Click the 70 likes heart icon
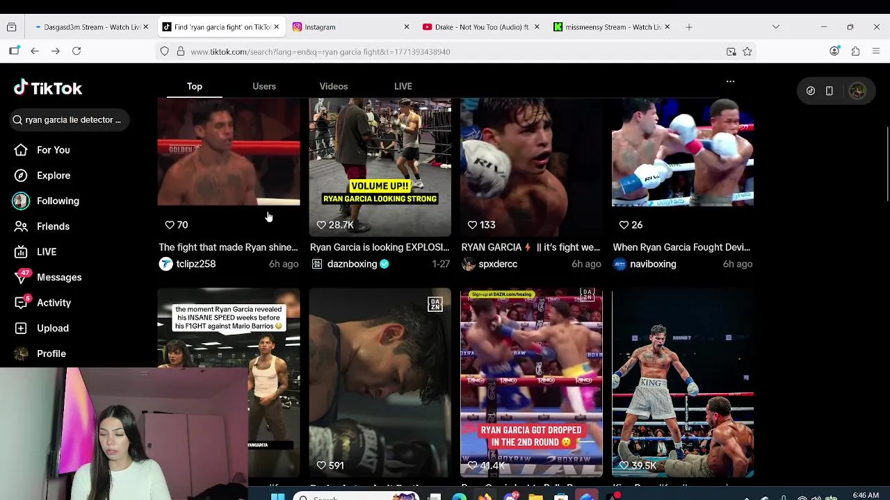 (x=170, y=225)
